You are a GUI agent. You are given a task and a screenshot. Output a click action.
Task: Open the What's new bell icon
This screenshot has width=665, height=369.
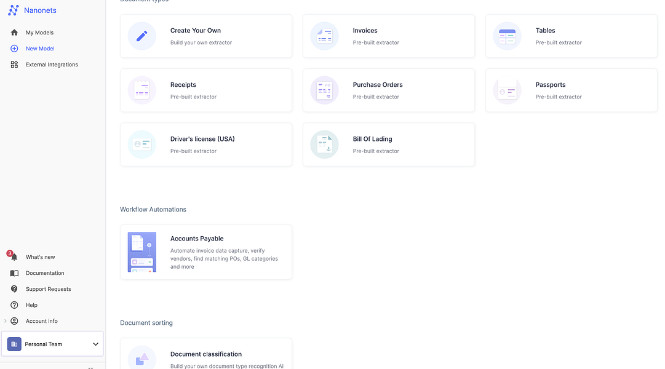tap(14, 256)
